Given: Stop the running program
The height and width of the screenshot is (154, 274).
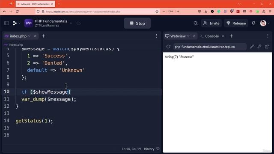Looking at the screenshot, I should pyautogui.click(x=137, y=23).
